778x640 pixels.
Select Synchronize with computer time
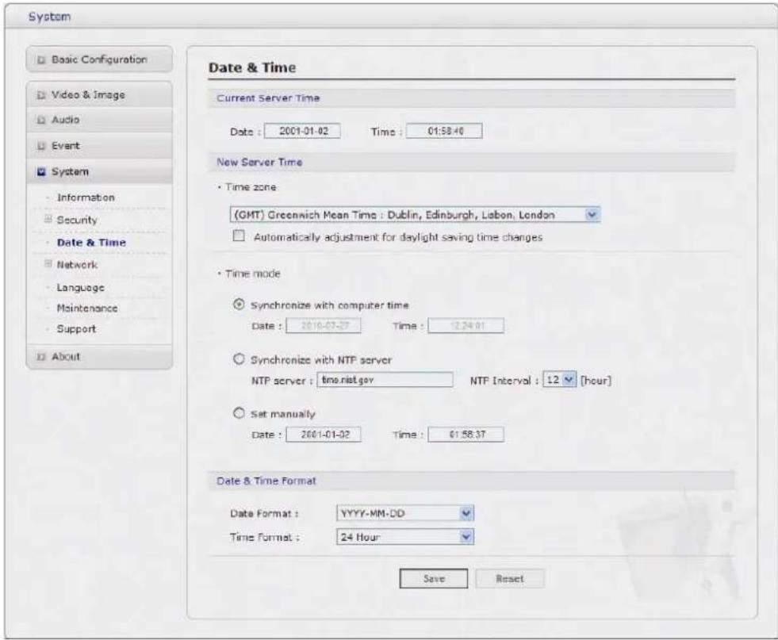[239, 305]
